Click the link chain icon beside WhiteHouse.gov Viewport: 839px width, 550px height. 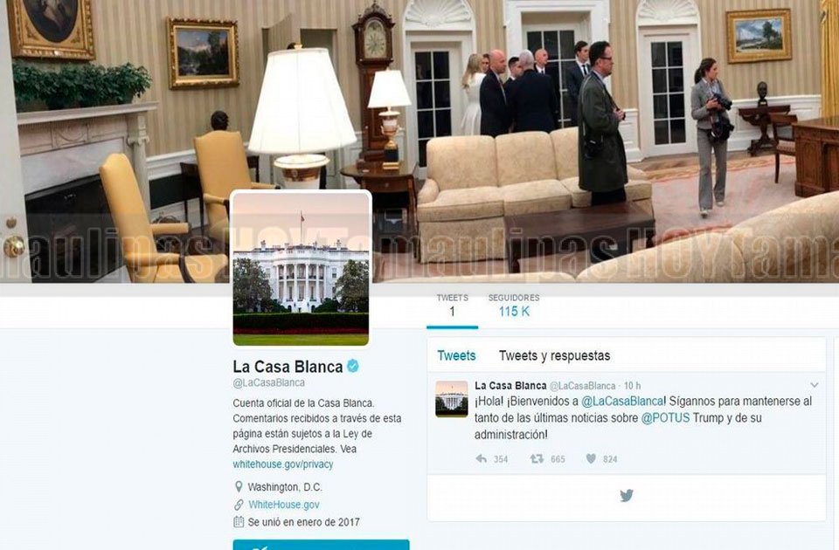239,505
